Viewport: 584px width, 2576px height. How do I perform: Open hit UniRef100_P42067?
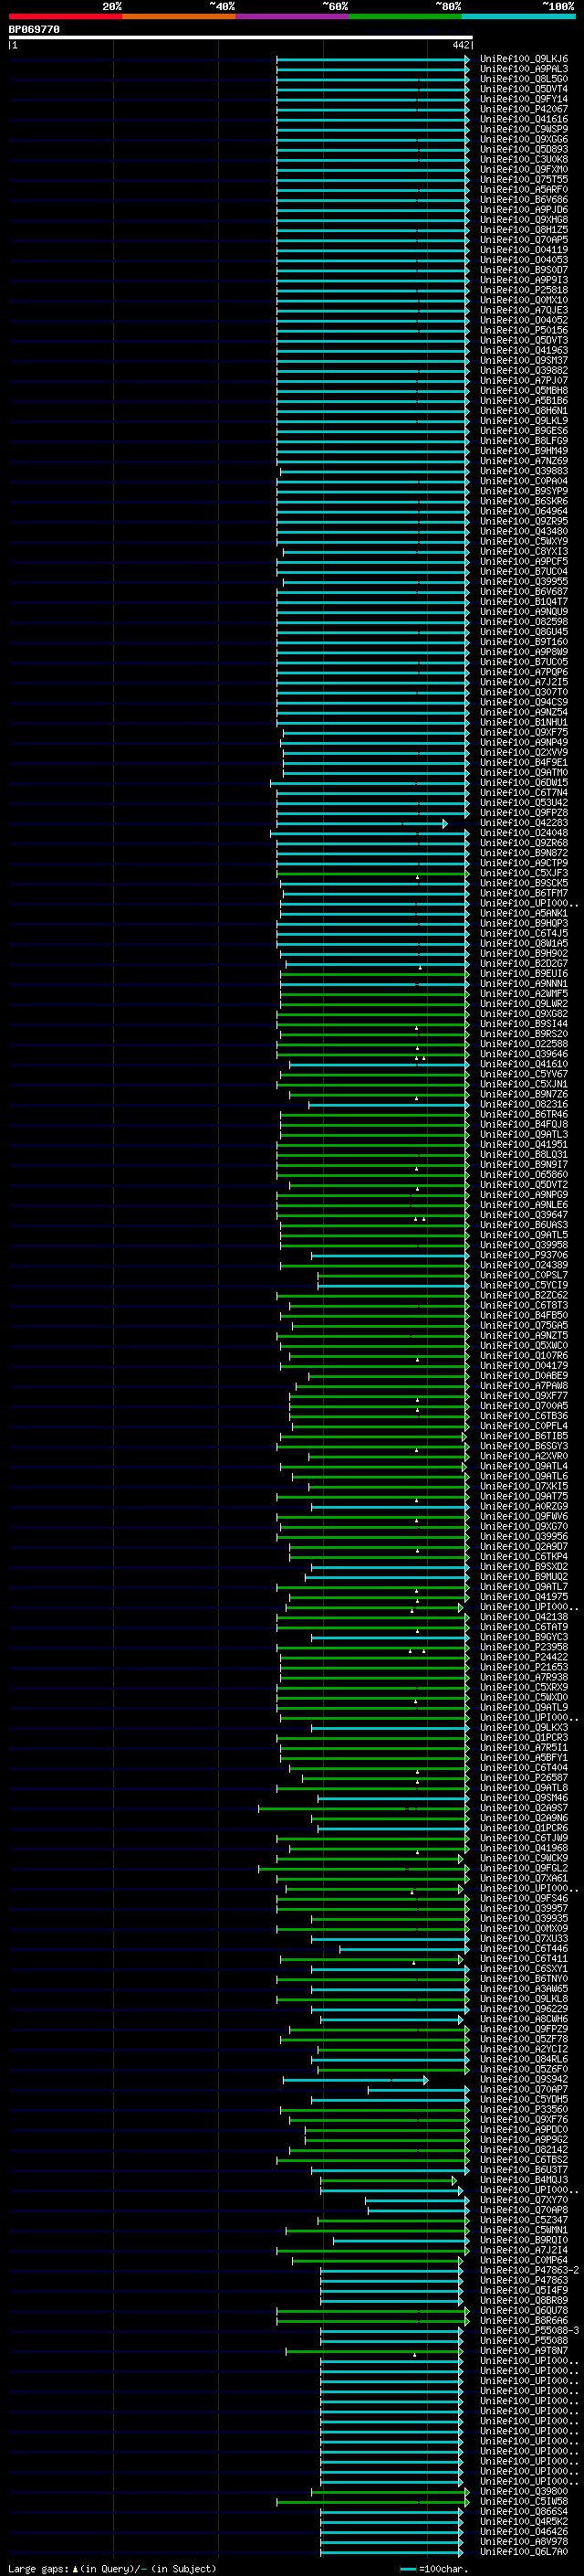click(524, 109)
